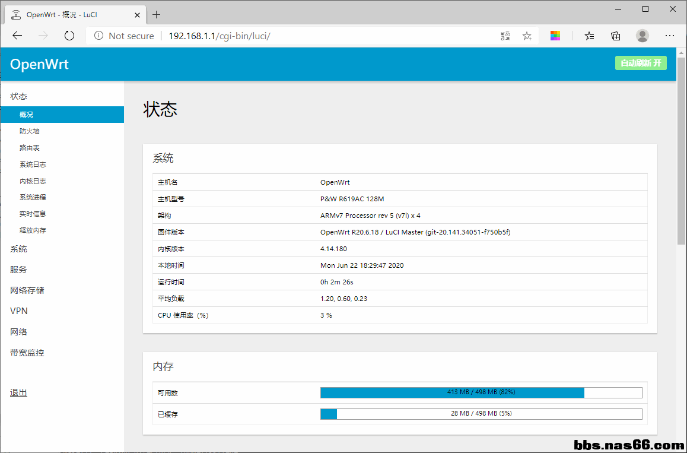
Task: Toggle the 自动刷新 auto-refresh button
Action: 641,63
